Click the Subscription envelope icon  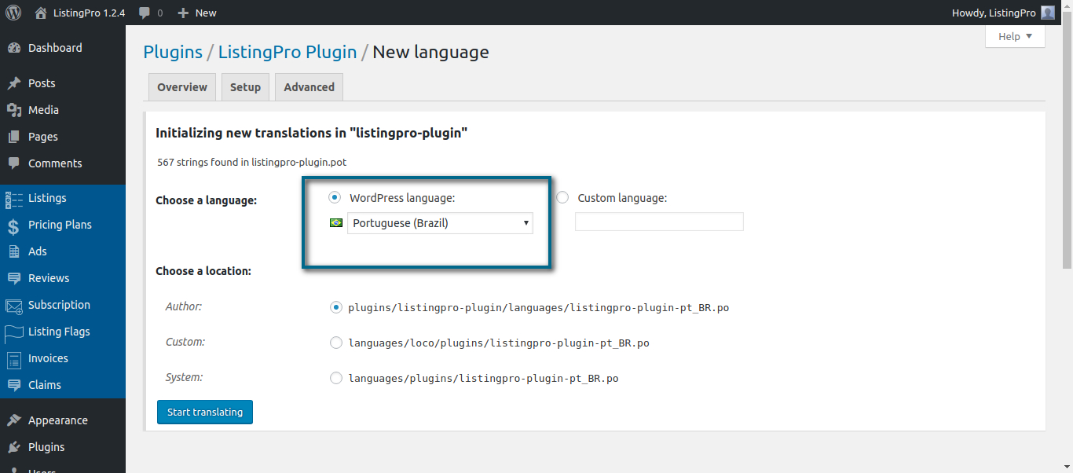click(14, 306)
